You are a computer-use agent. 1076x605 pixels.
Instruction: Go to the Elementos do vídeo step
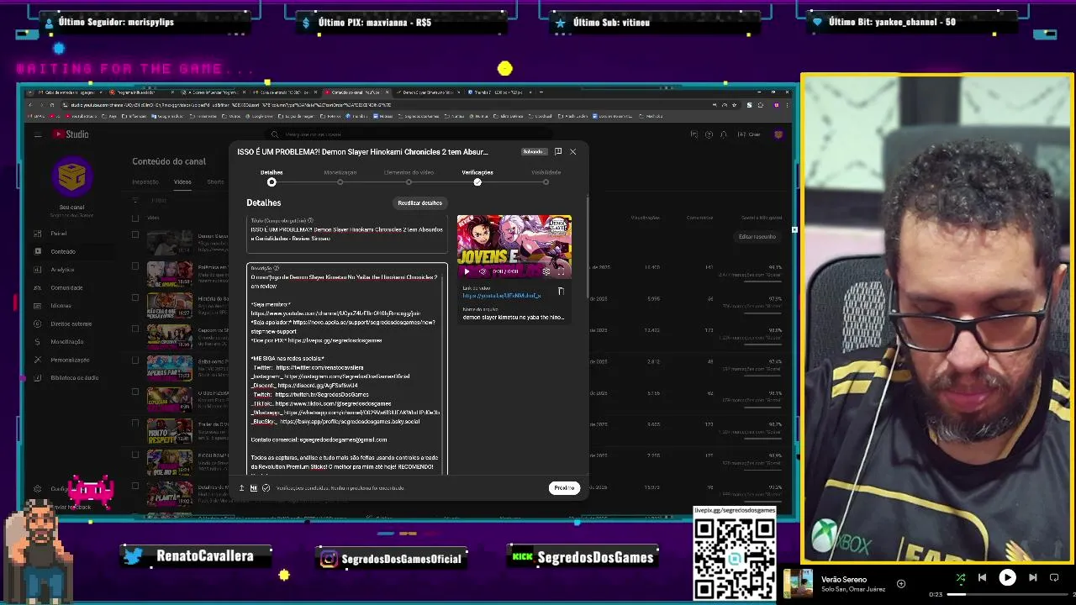pos(409,176)
